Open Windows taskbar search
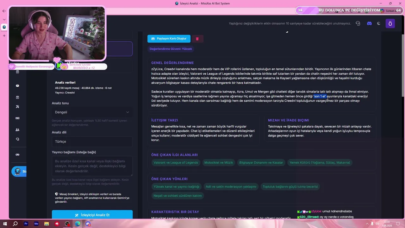 (x=15, y=224)
